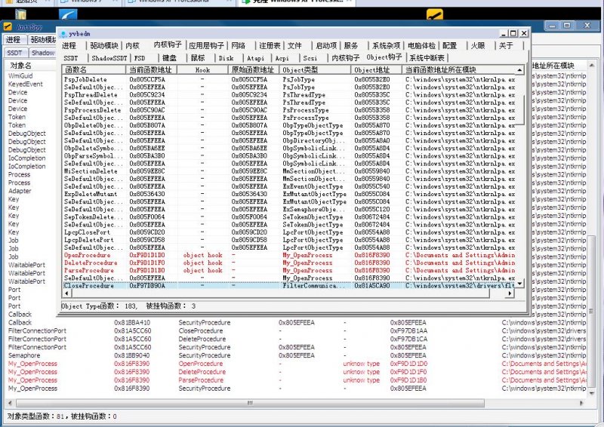Viewport: 604px width, 427px height.
Task: Select the 键盘 sub-tab
Action: click(x=169, y=58)
